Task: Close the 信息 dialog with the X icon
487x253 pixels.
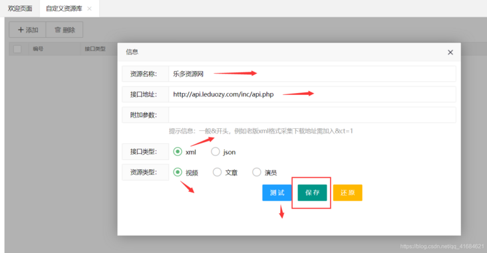Action: (450, 52)
